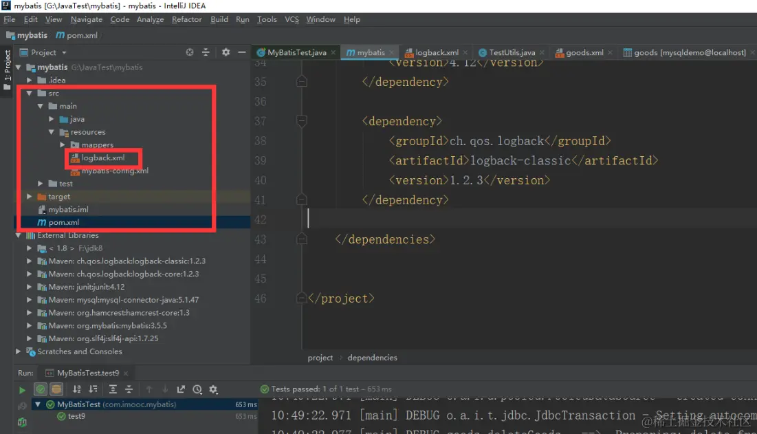Open Project panel settings gear
The height and width of the screenshot is (434, 757).
click(226, 52)
